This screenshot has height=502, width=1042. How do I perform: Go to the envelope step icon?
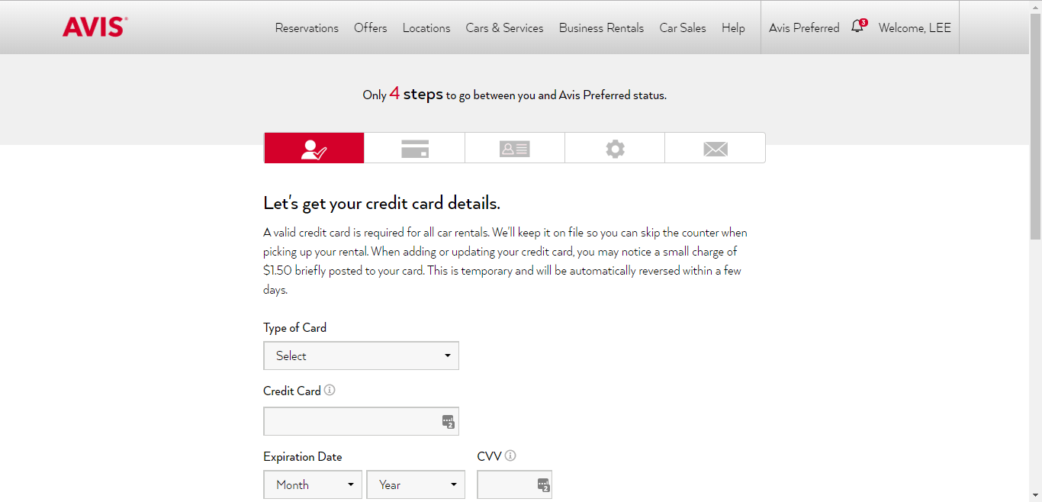[x=715, y=148]
